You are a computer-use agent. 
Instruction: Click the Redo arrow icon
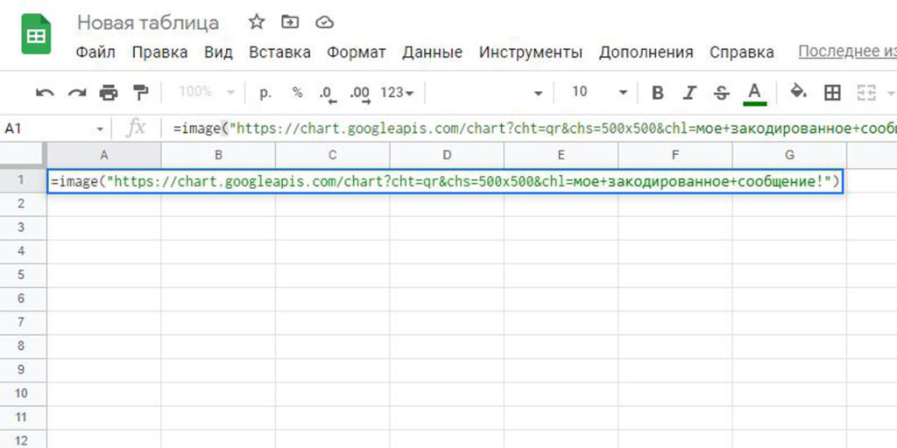click(76, 93)
